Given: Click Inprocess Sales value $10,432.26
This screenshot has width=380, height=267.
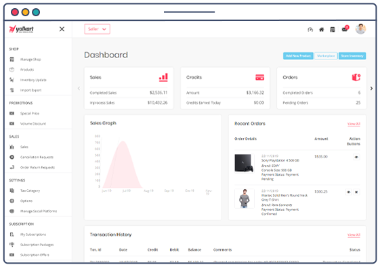Looking at the screenshot, I should pyautogui.click(x=158, y=103).
